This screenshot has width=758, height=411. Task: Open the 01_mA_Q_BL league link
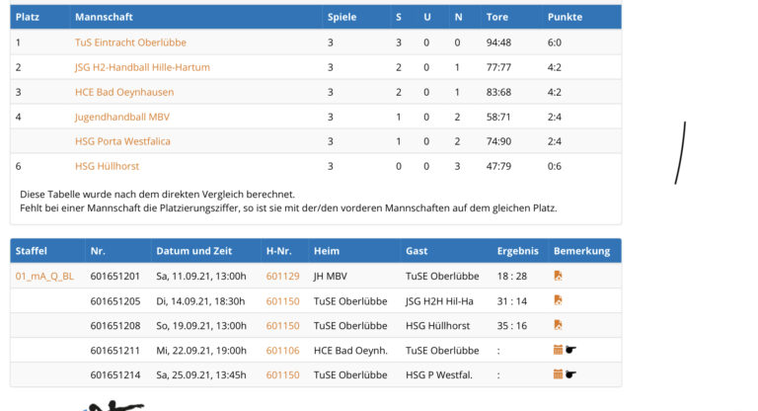click(44, 276)
